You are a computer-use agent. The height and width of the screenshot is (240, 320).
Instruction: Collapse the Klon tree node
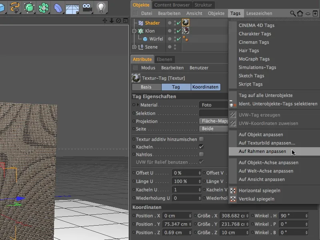[x=134, y=31]
